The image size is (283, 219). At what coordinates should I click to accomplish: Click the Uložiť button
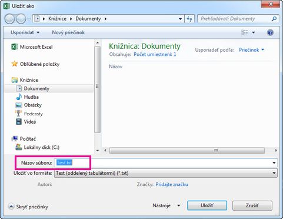click(207, 205)
